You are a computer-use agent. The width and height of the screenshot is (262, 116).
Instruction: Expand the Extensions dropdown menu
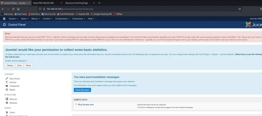tap(78, 19)
